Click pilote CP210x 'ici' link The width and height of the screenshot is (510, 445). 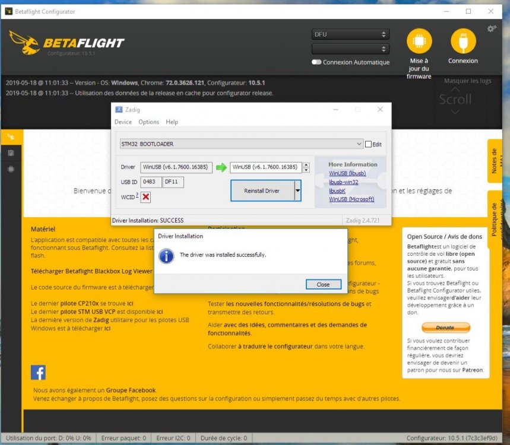pos(130,303)
